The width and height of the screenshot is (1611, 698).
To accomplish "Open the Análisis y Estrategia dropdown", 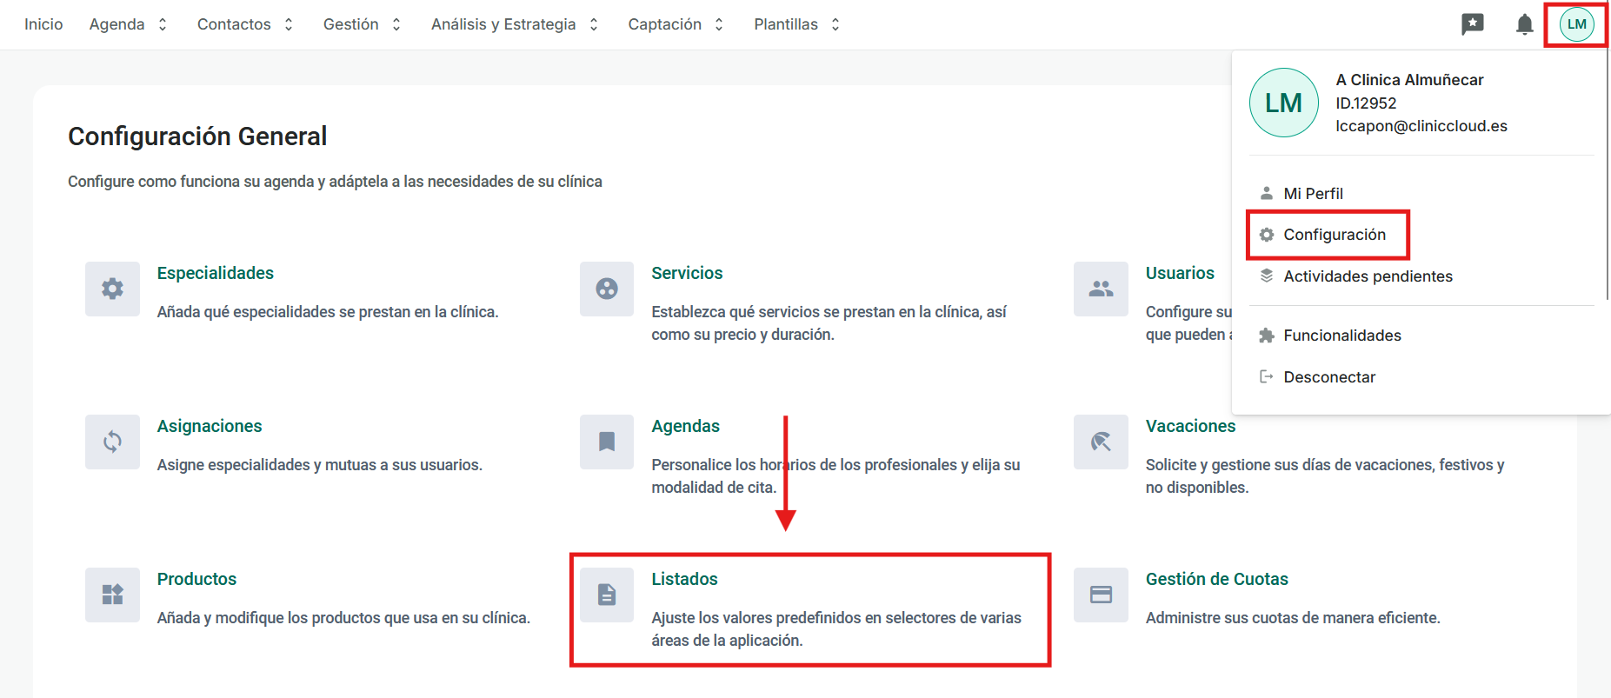I will pos(515,24).
